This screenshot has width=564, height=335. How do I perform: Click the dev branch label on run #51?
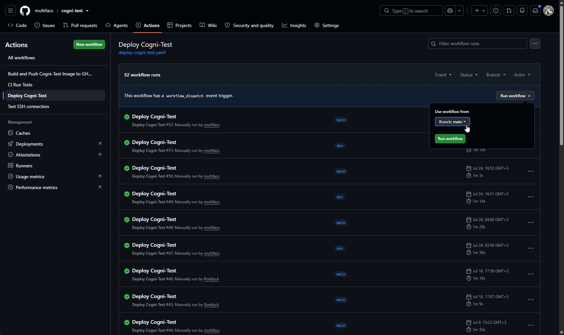click(340, 146)
